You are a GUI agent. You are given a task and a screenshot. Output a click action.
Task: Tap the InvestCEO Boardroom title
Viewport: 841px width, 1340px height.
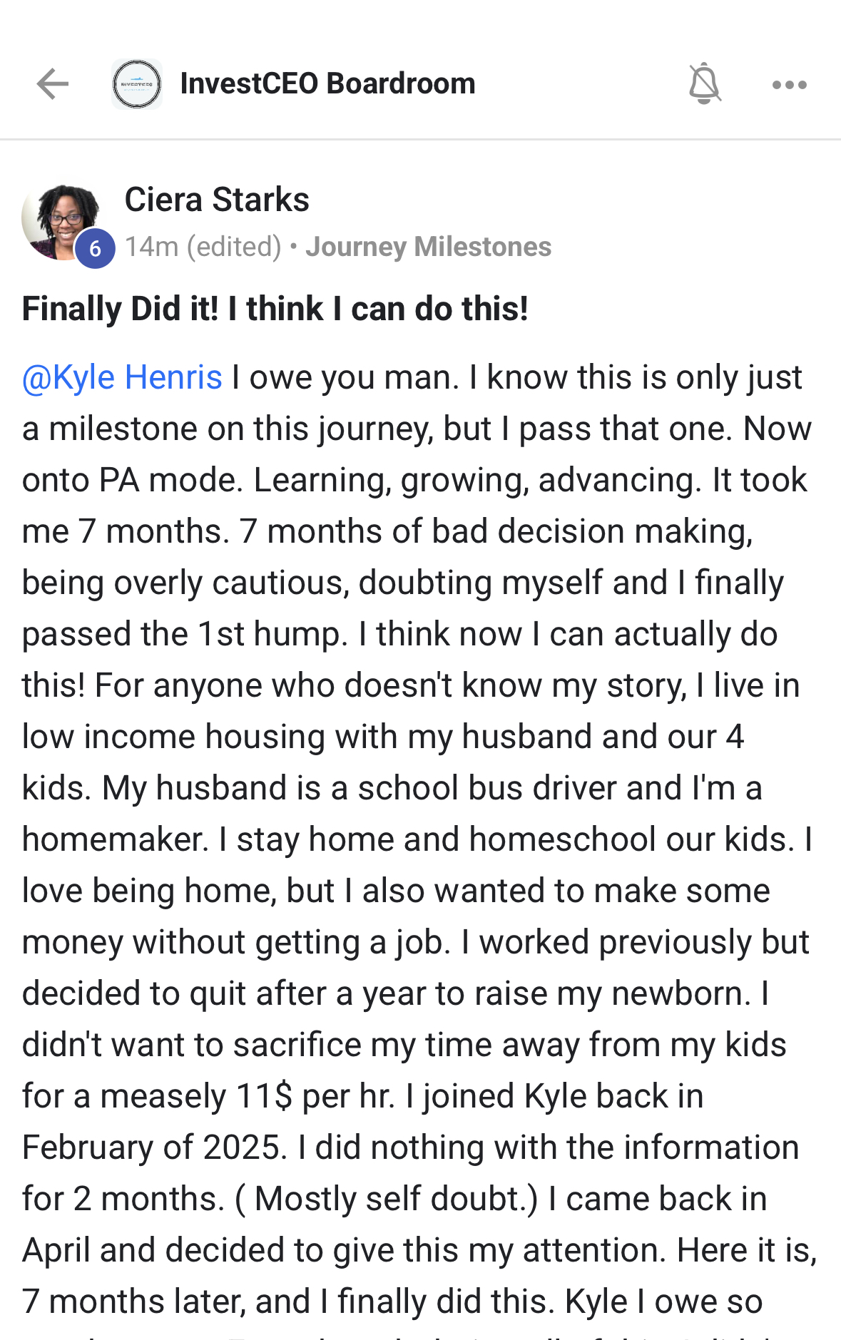coord(327,83)
